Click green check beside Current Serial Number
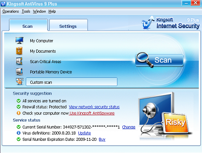This screenshot has width=202, height=153. click(x=19, y=127)
